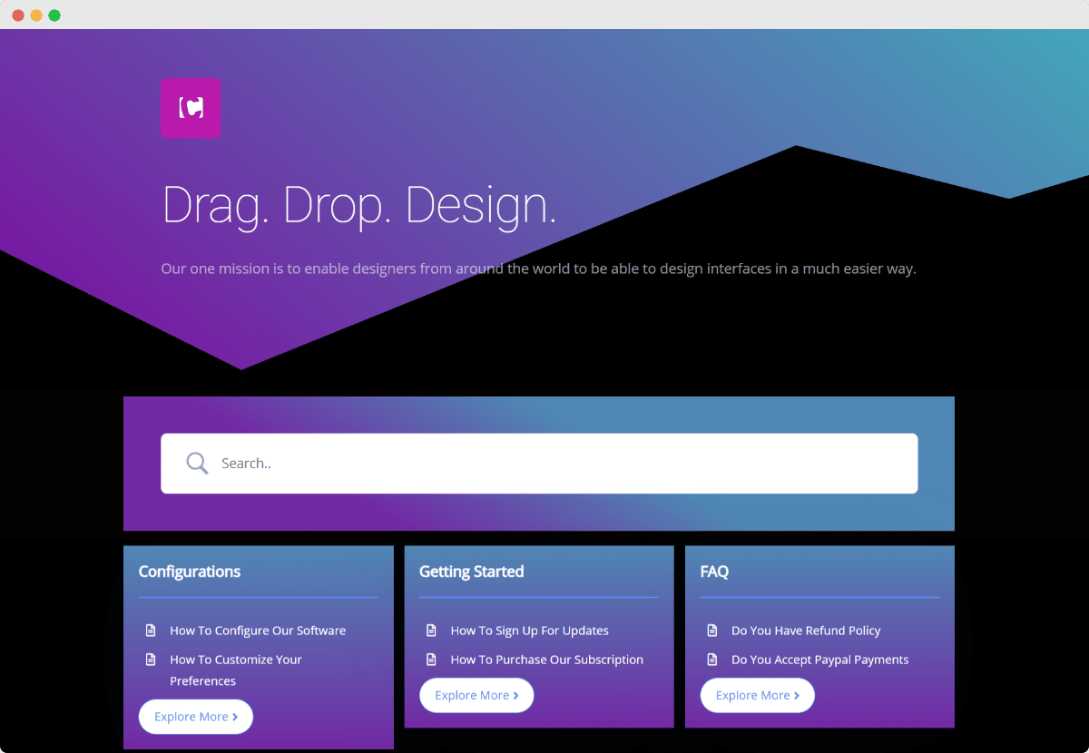Click Explore More in the FAQ card
Image resolution: width=1089 pixels, height=753 pixels.
pos(757,695)
